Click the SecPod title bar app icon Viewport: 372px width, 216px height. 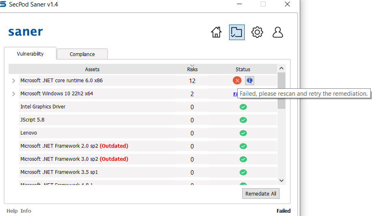(x=2, y=4)
